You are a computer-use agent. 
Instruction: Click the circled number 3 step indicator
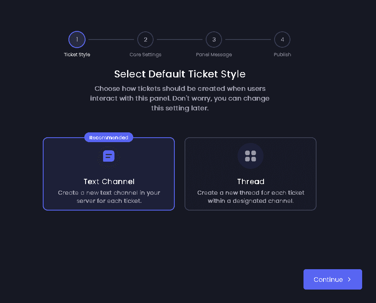(214, 39)
